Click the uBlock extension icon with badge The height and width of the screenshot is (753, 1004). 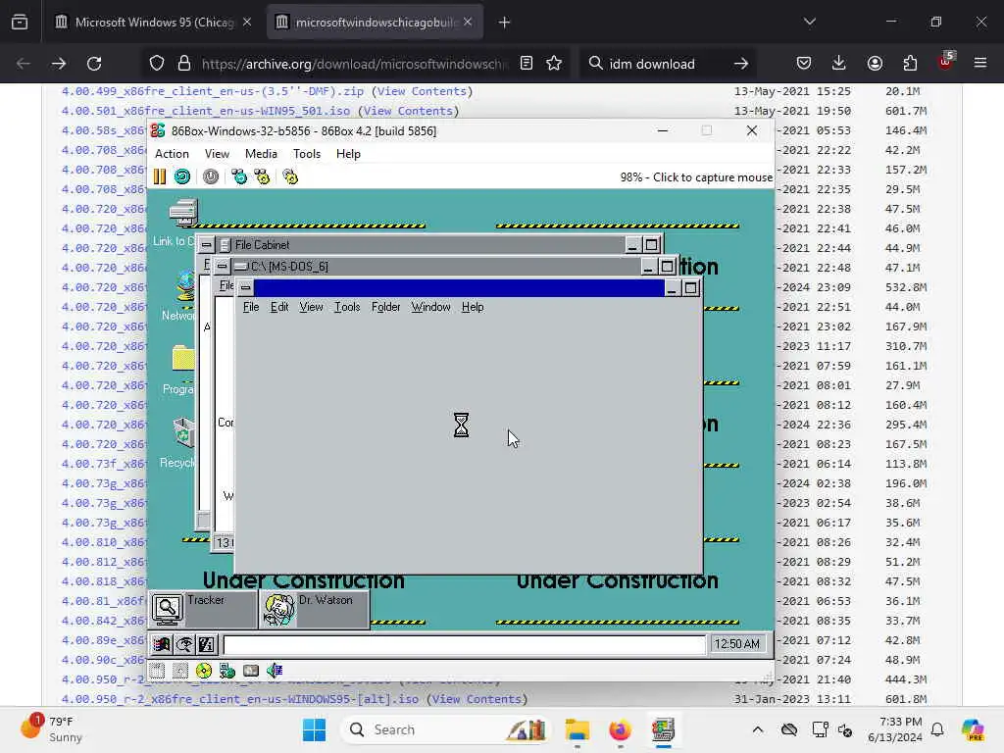tap(946, 62)
